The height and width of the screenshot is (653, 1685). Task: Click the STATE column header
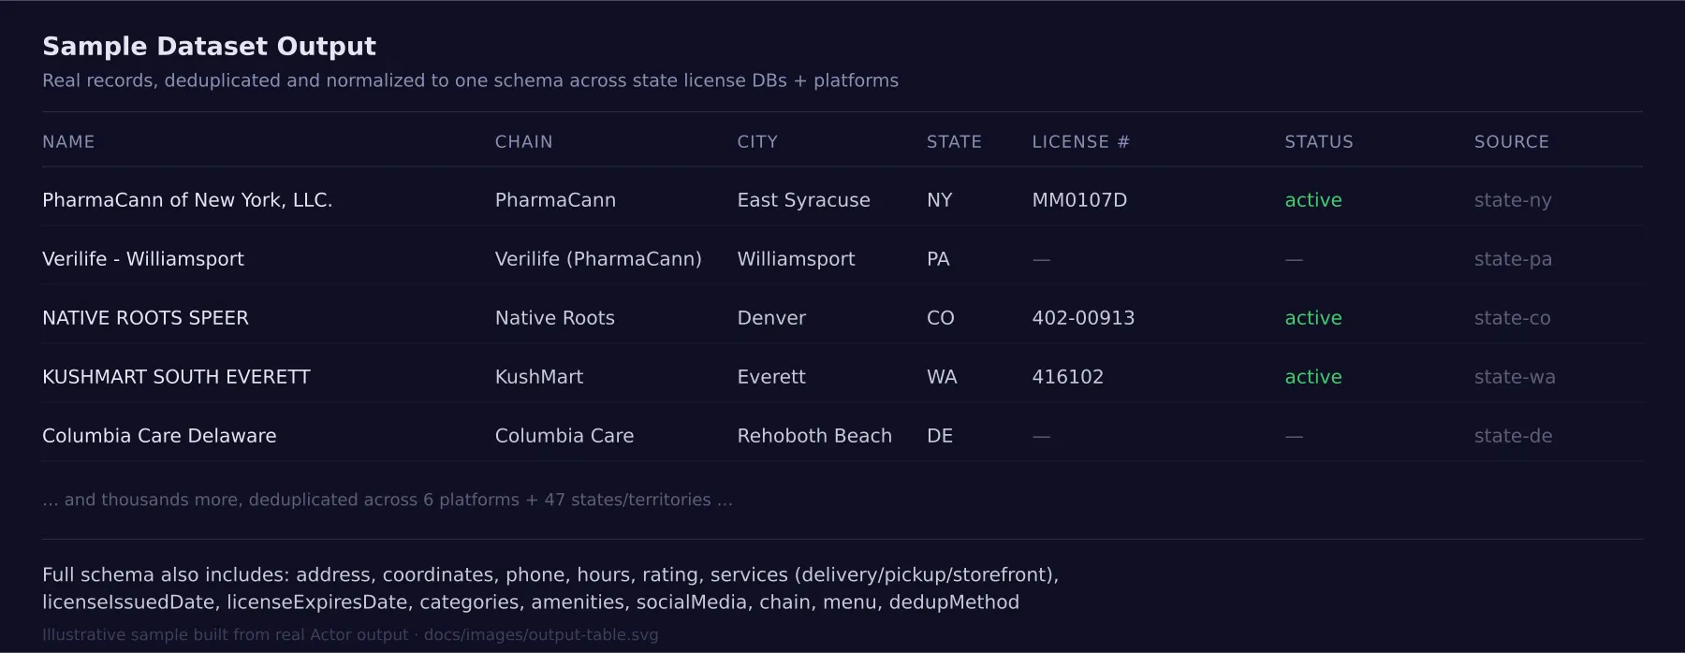(x=954, y=142)
